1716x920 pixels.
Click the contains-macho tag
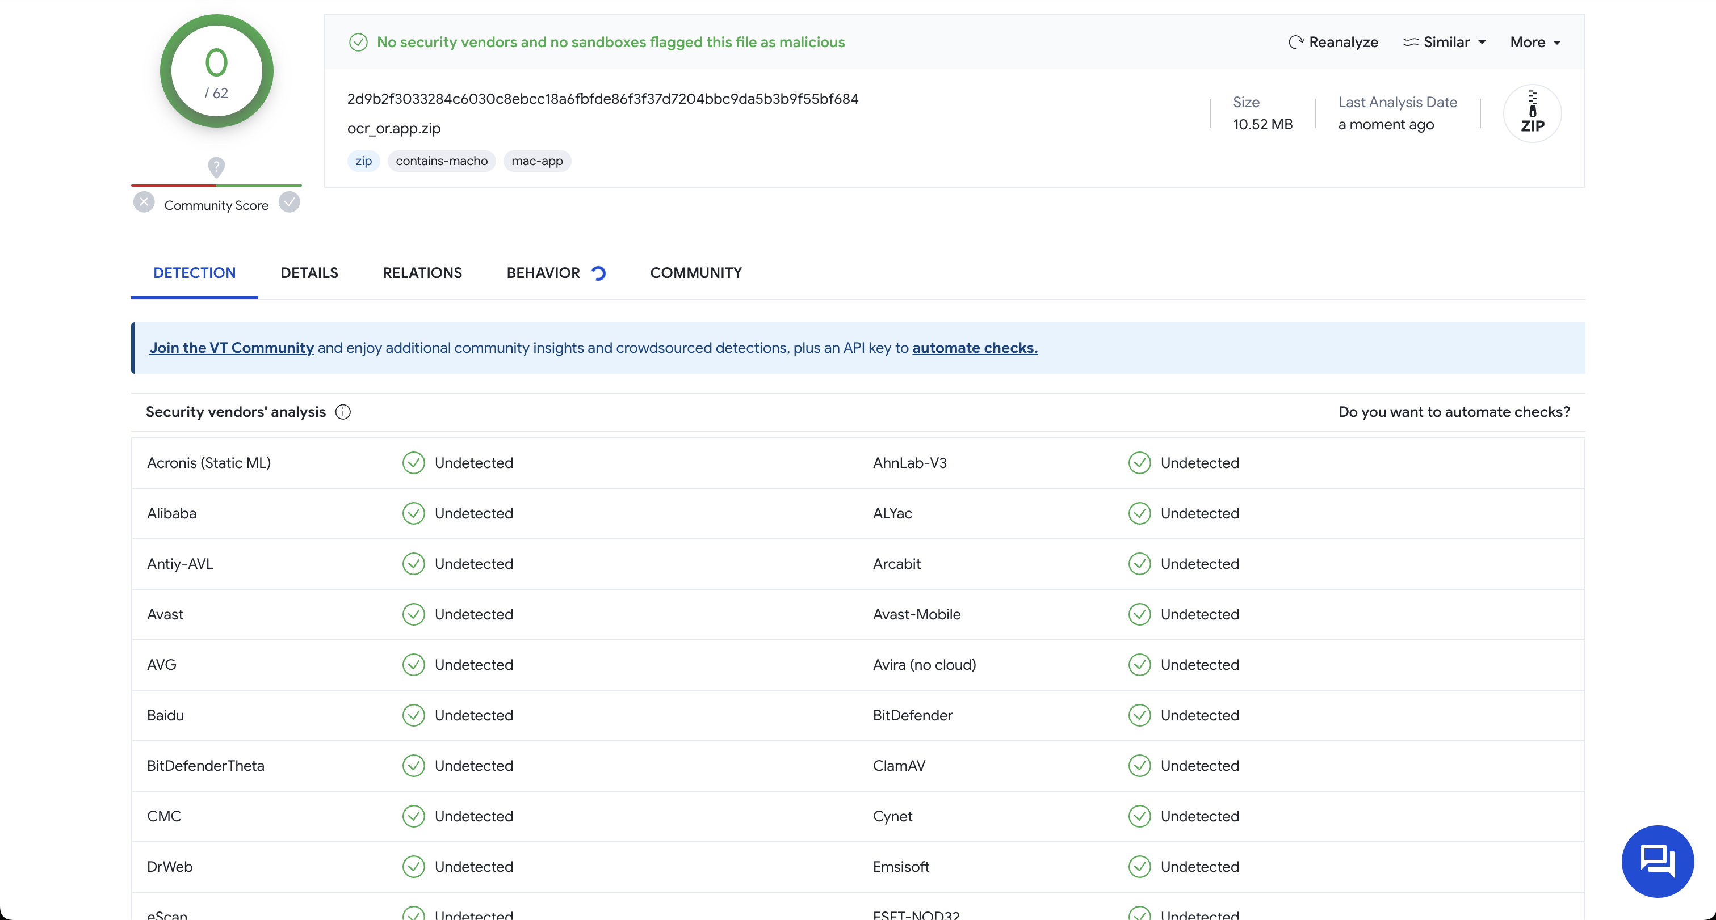pos(441,161)
